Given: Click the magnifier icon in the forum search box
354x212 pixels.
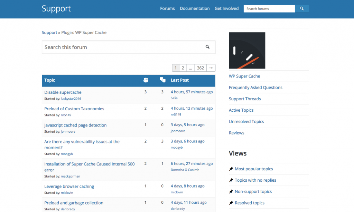Looking at the screenshot, I should (x=207, y=47).
